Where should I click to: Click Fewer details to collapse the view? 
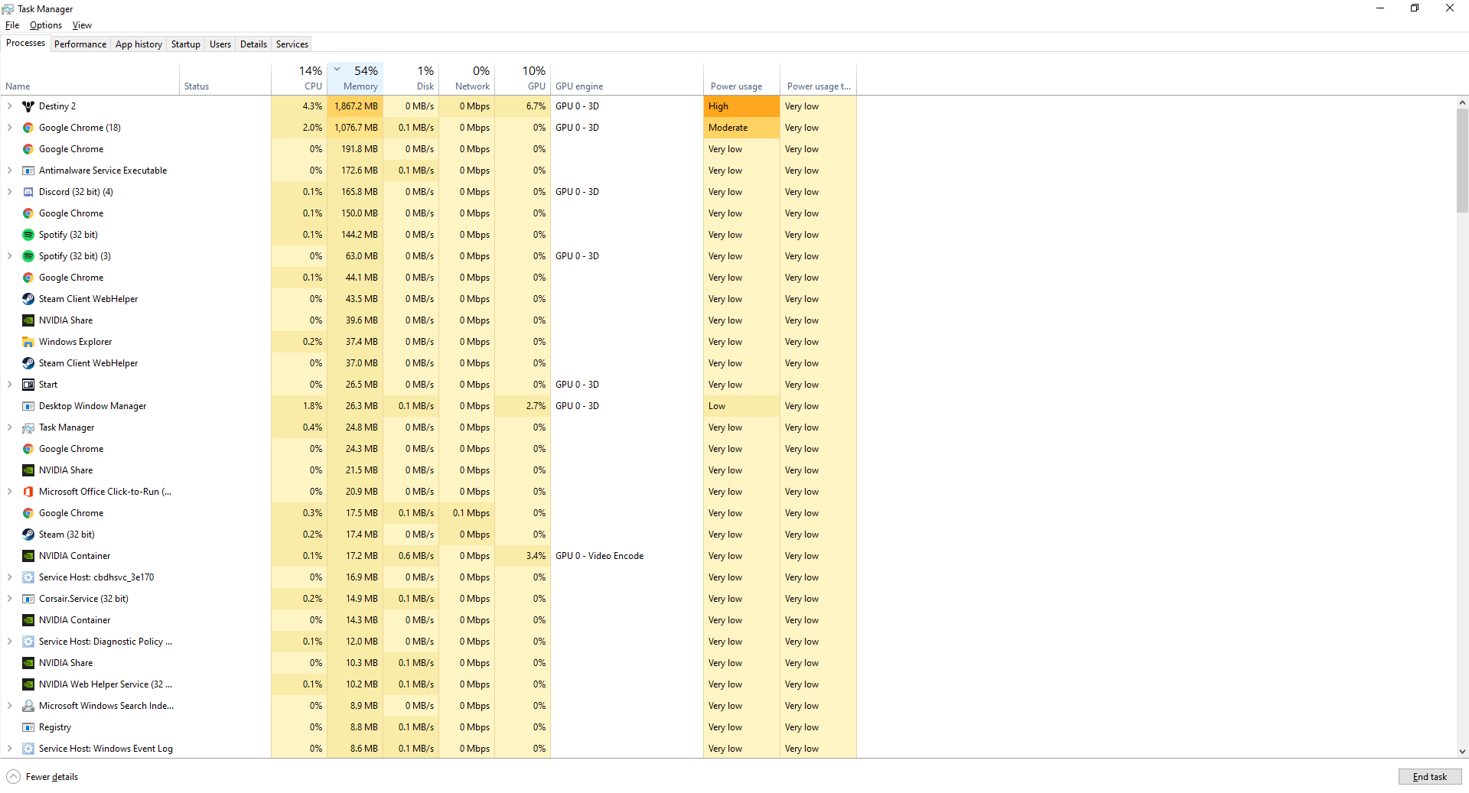click(x=43, y=777)
